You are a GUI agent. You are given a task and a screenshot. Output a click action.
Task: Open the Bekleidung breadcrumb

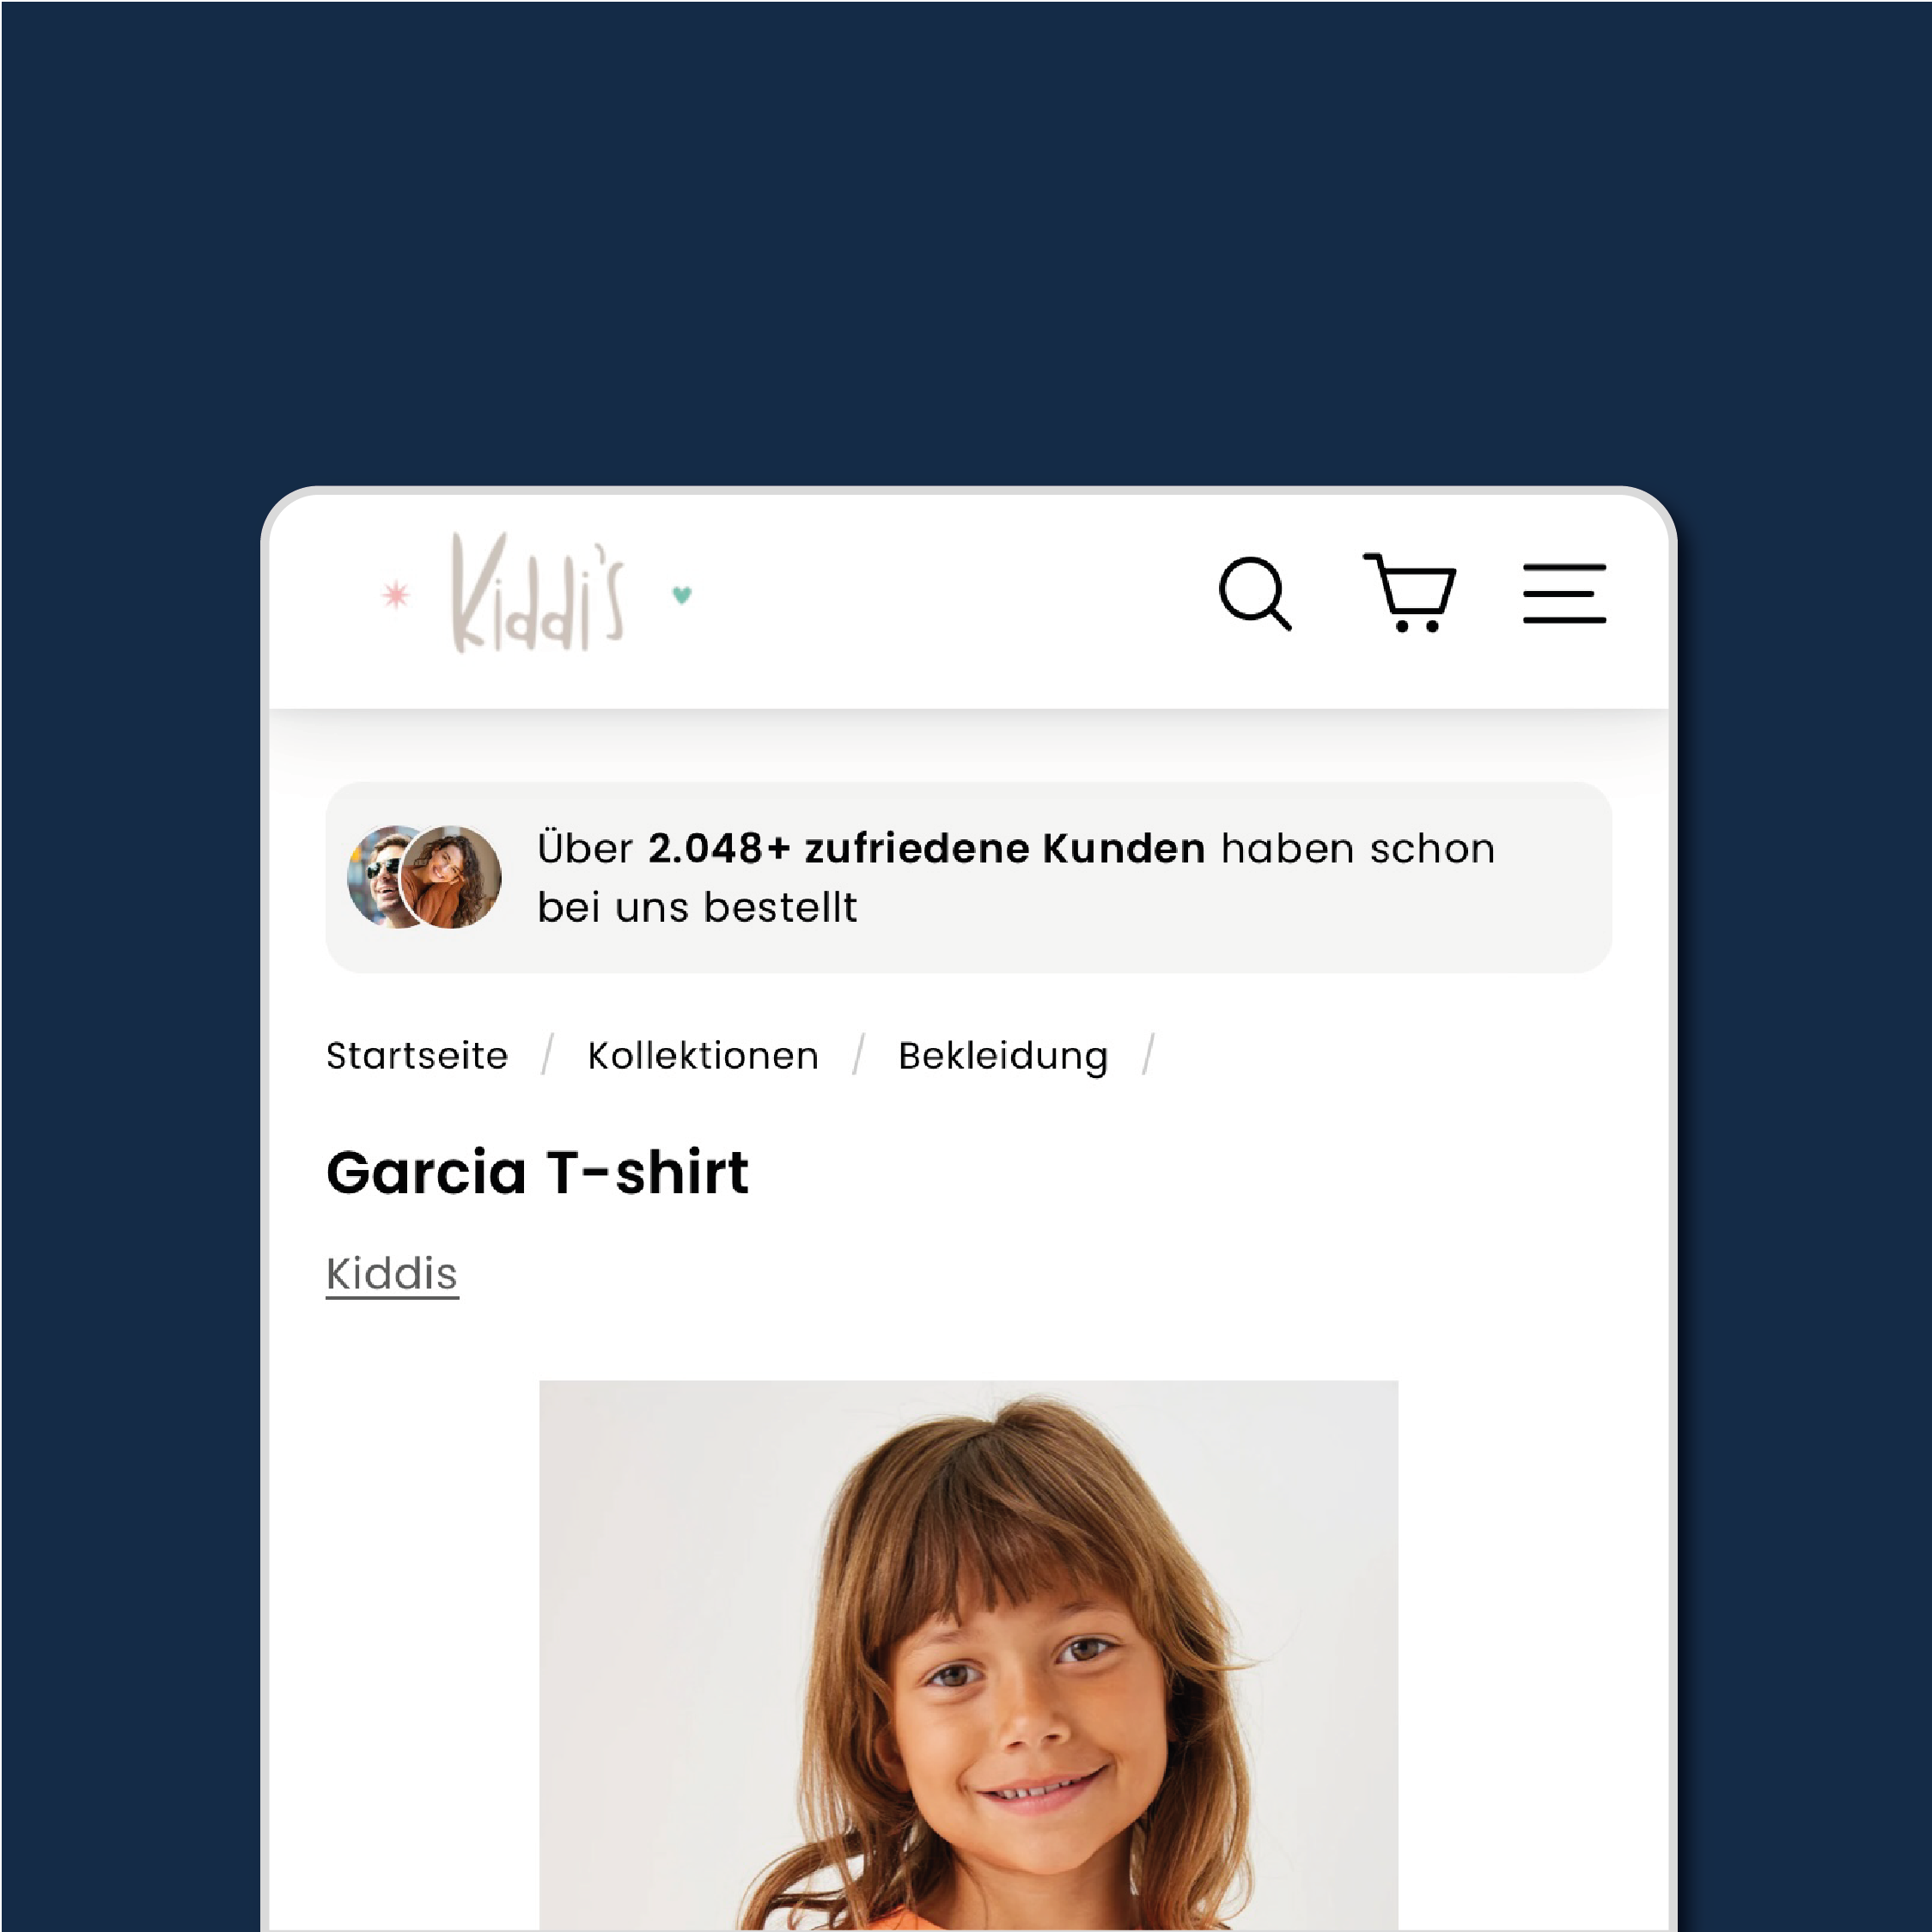click(x=1003, y=1057)
